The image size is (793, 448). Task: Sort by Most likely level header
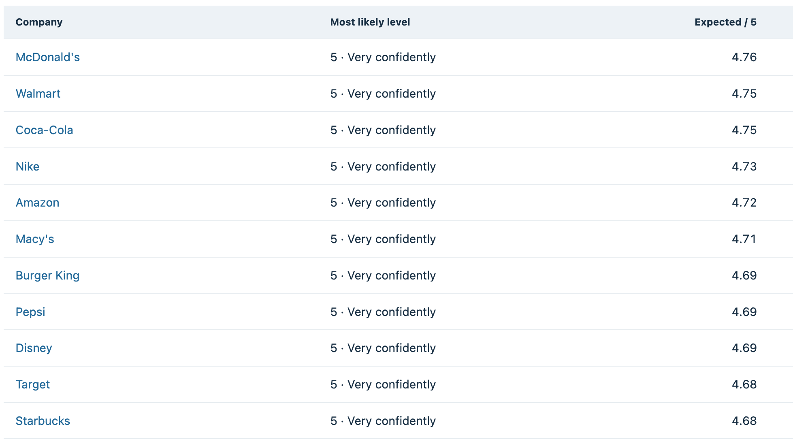tap(370, 22)
